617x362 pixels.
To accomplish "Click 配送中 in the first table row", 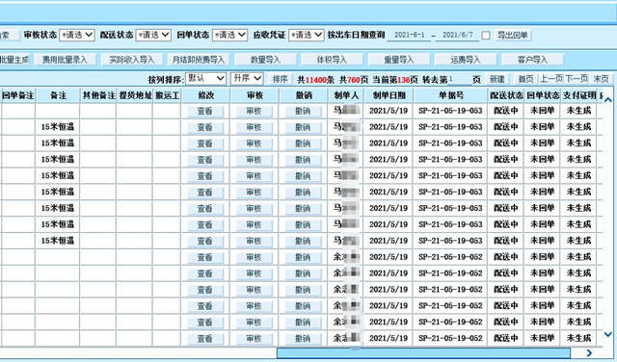I will pyautogui.click(x=506, y=111).
